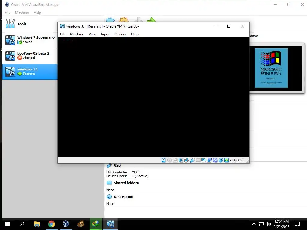Open the File menu in VM window
Image resolution: width=307 pixels, height=230 pixels.
point(63,34)
